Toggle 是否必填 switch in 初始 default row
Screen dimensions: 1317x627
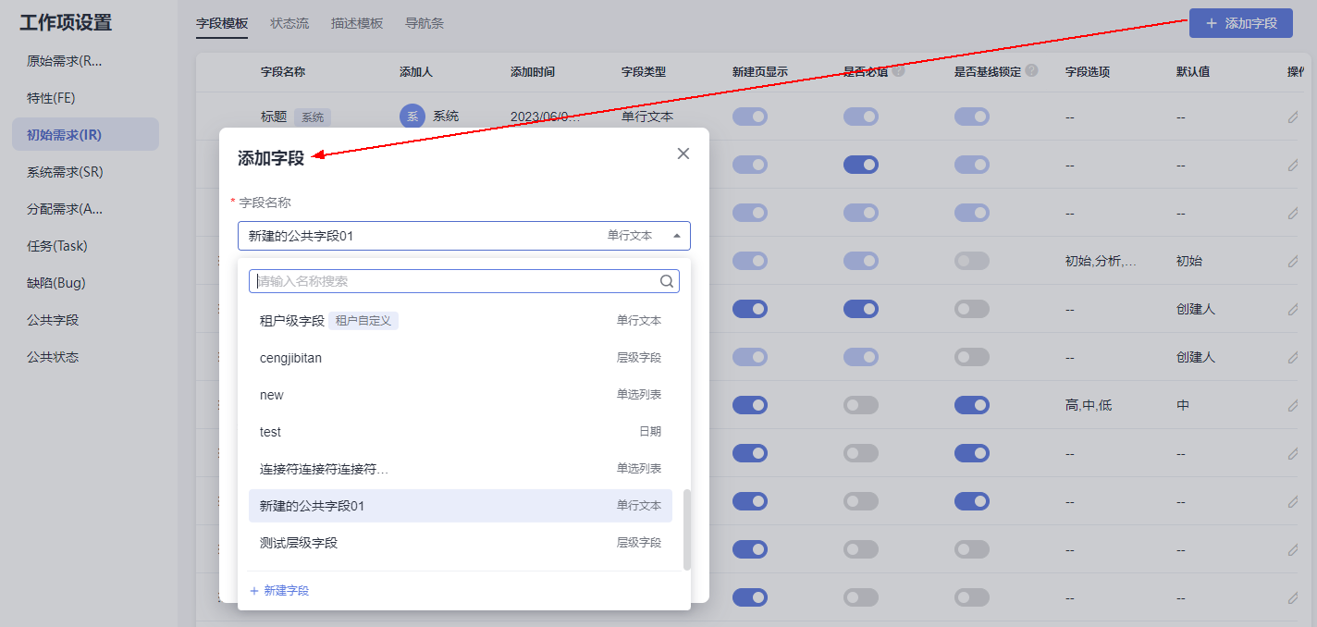click(x=861, y=261)
